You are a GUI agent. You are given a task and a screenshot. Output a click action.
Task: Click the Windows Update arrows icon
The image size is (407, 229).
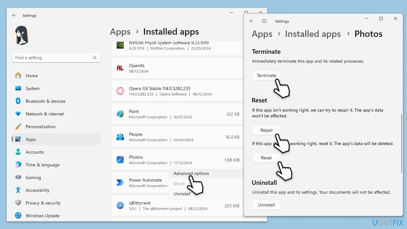coord(18,216)
